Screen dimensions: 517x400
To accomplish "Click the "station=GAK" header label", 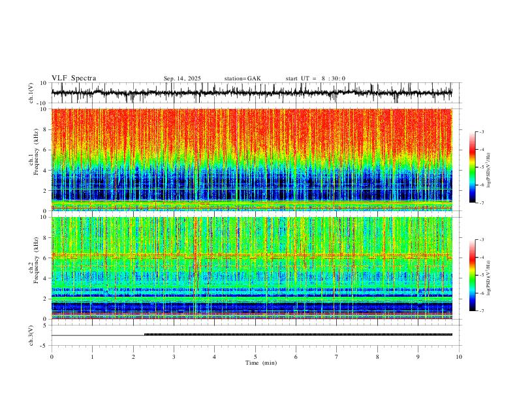I will point(242,78).
